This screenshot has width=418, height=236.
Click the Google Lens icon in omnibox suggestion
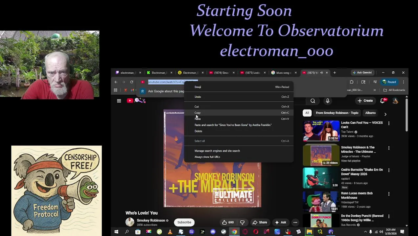(x=143, y=91)
